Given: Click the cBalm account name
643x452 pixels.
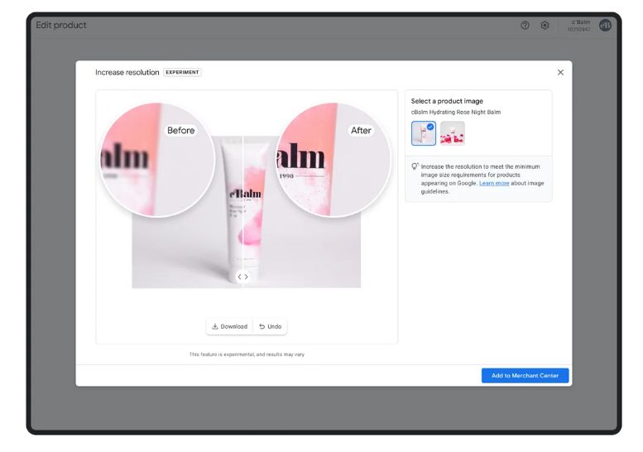Looking at the screenshot, I should coord(580,22).
